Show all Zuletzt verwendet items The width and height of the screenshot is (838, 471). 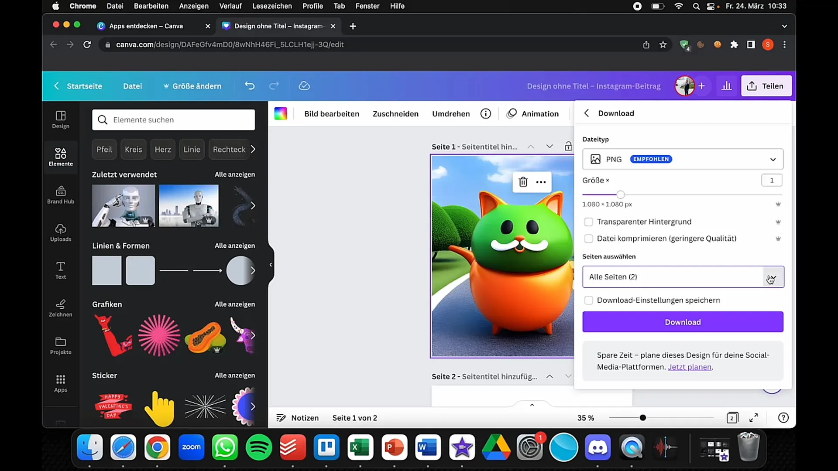[235, 174]
